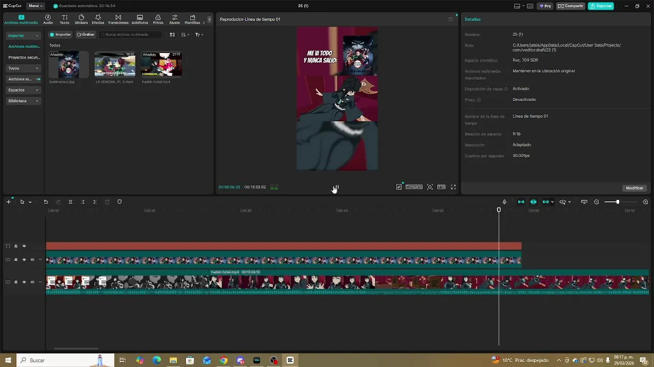Click the Pro upgrade button
Viewport: 654px width, 367px height.
click(x=545, y=6)
